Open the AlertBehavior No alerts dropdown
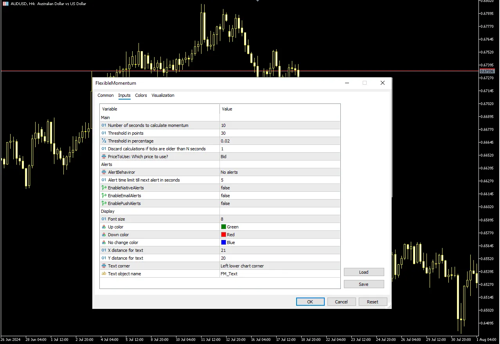Image resolution: width=500 pixels, height=344 pixels. (279, 172)
